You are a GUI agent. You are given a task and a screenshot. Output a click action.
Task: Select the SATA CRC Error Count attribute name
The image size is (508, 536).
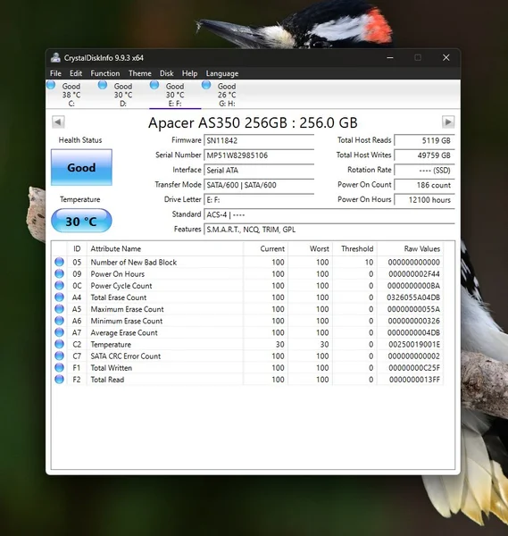(x=125, y=356)
